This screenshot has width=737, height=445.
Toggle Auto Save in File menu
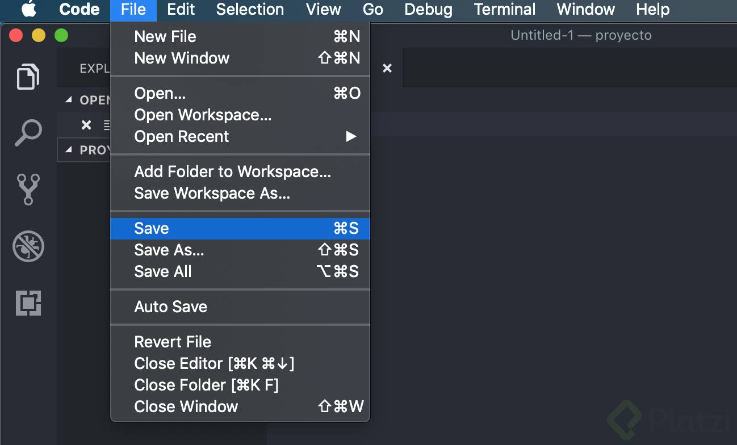click(x=240, y=307)
